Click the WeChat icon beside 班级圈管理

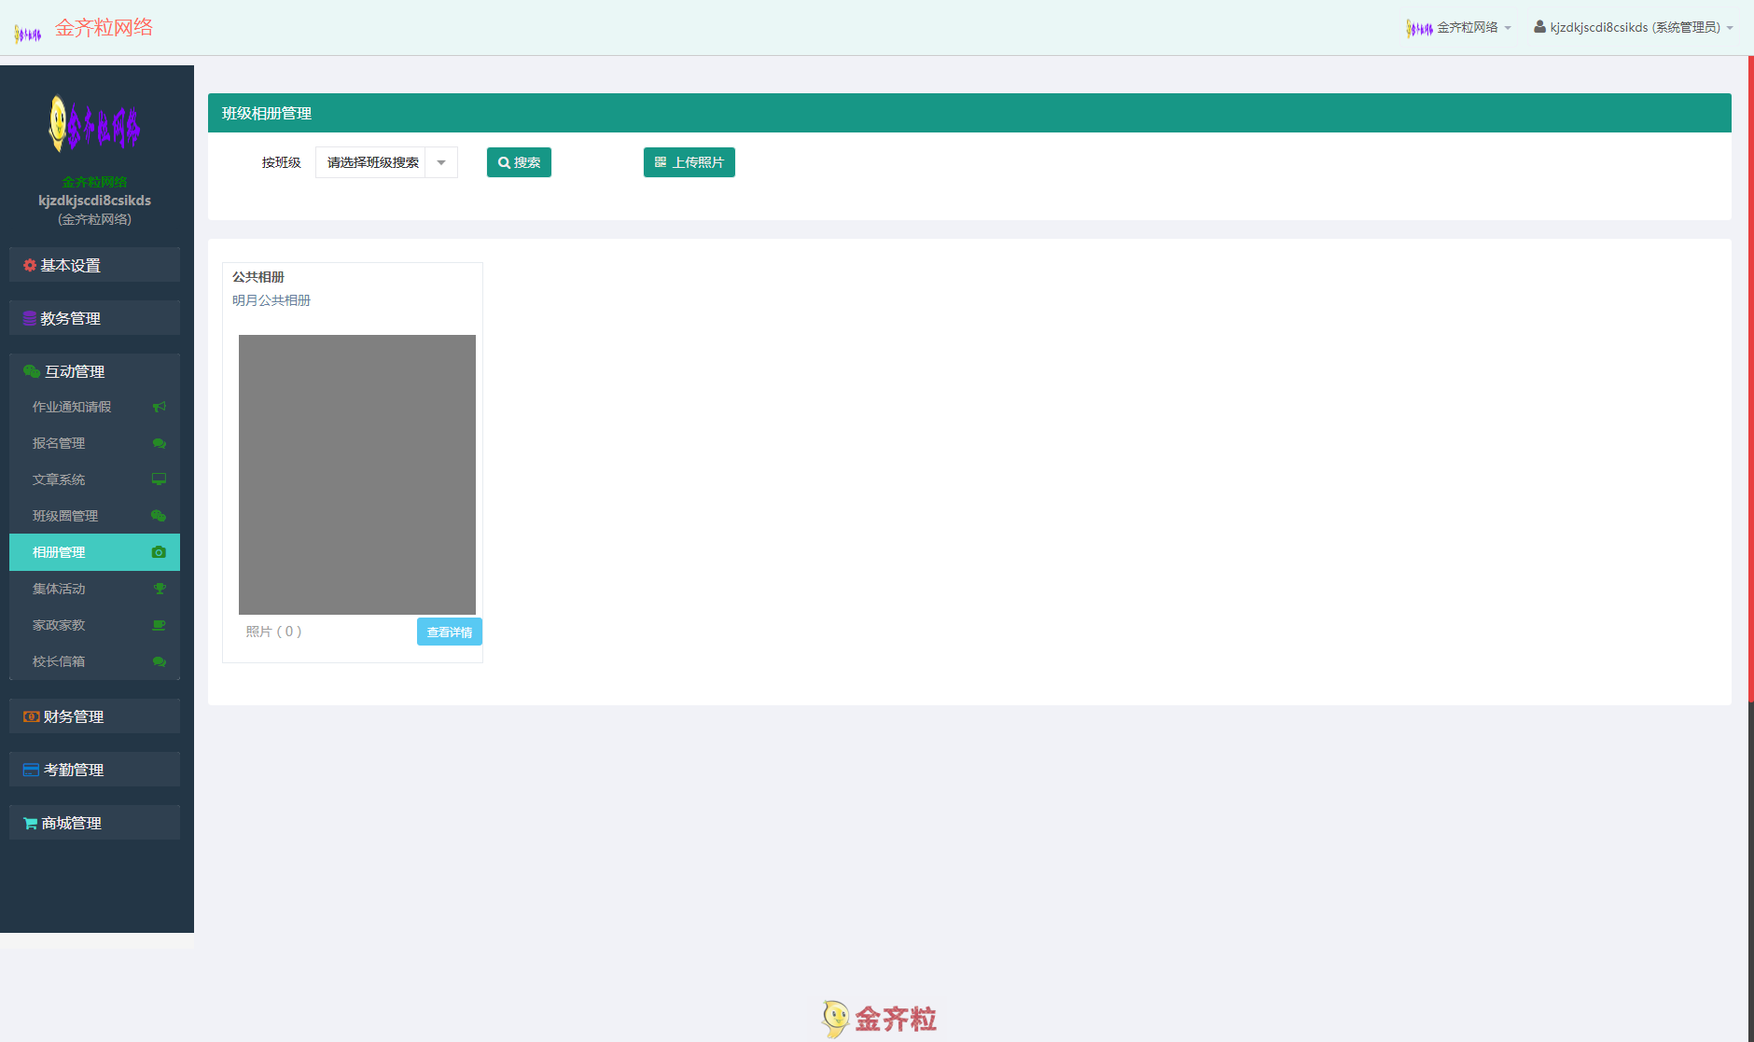pyautogui.click(x=159, y=516)
